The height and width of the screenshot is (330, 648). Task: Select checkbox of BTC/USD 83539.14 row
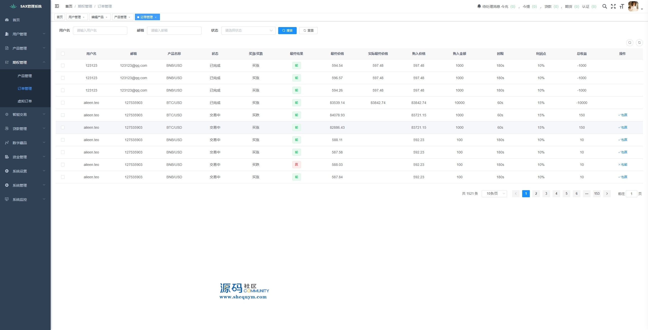point(63,103)
